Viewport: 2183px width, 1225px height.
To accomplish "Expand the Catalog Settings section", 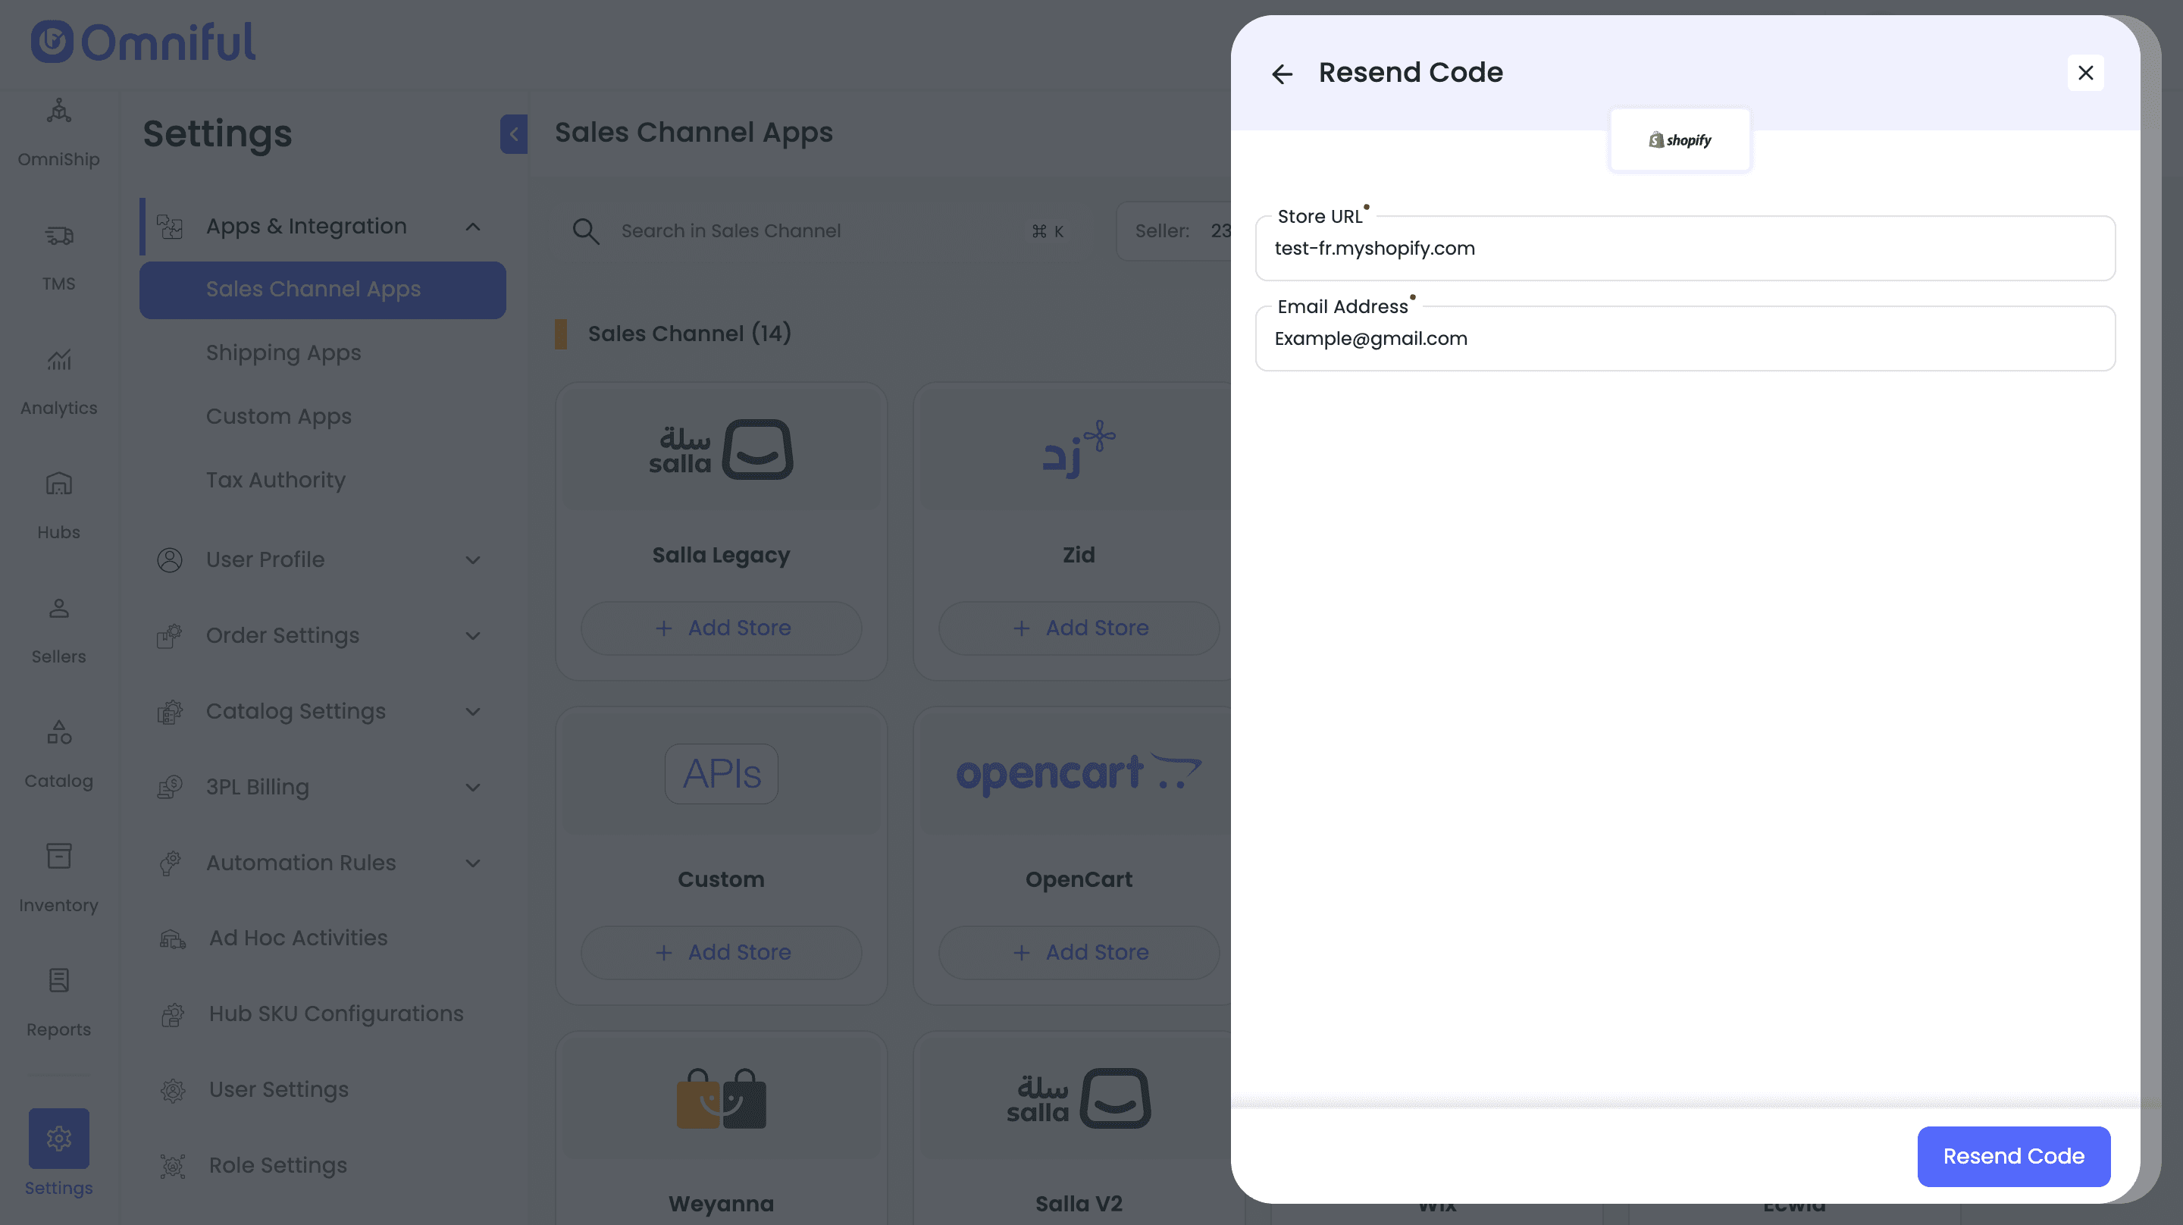I will pos(473,711).
